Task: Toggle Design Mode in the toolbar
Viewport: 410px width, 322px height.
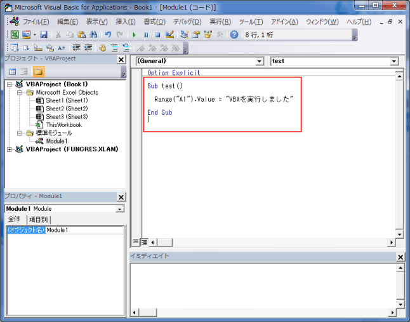Action: (169, 34)
